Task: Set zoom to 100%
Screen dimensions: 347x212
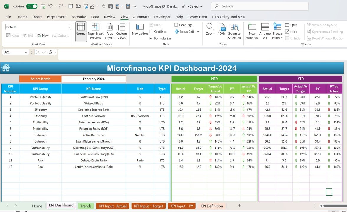Action: 222,29
